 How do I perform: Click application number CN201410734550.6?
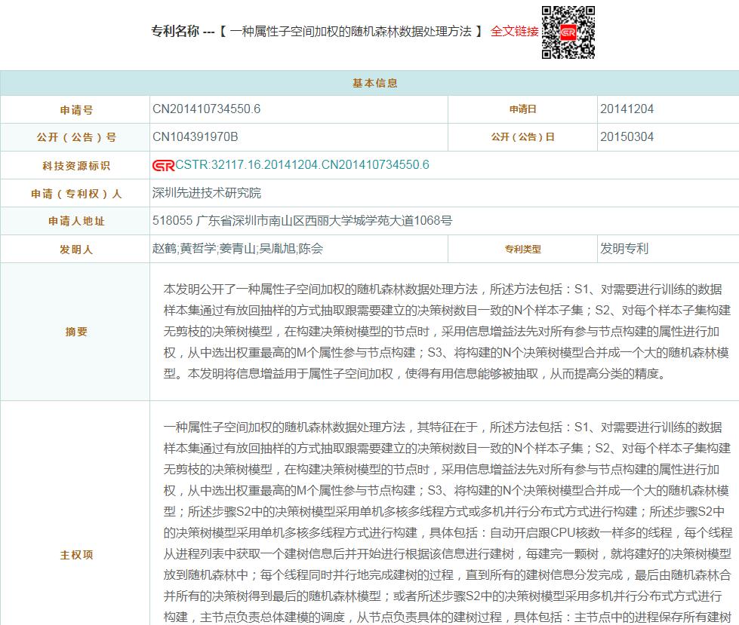[x=206, y=109]
